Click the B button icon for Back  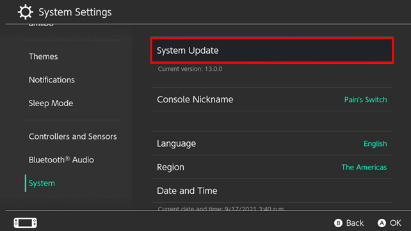338,223
